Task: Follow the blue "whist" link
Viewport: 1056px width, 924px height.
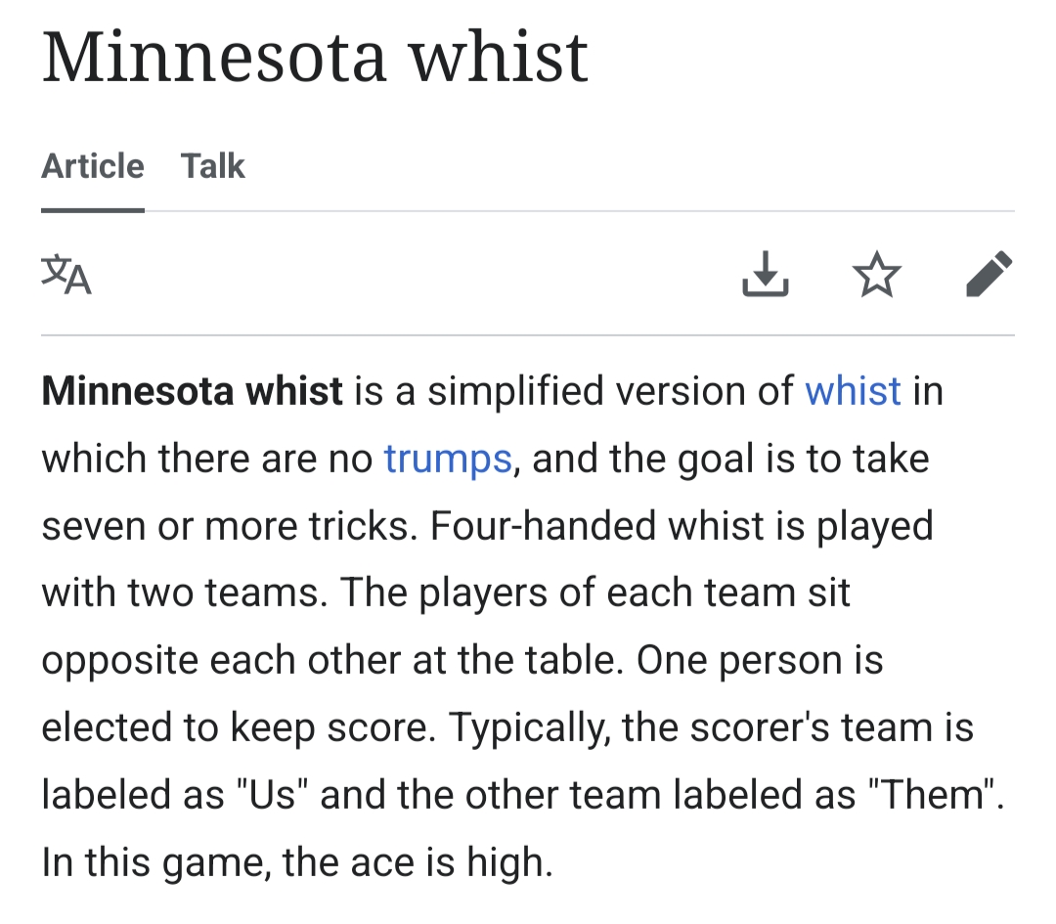Action: pyautogui.click(x=853, y=391)
